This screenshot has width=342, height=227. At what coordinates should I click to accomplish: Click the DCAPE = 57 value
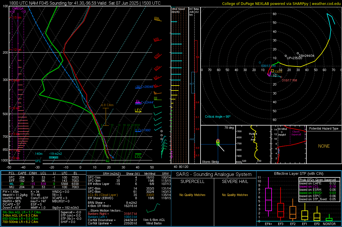pyautogui.click(x=11, y=204)
